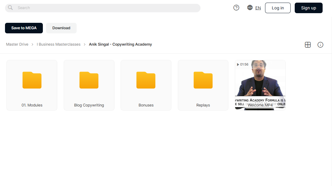Image resolution: width=332 pixels, height=186 pixels.
Task: Go to Master Drive breadcrumb
Action: pos(17,44)
